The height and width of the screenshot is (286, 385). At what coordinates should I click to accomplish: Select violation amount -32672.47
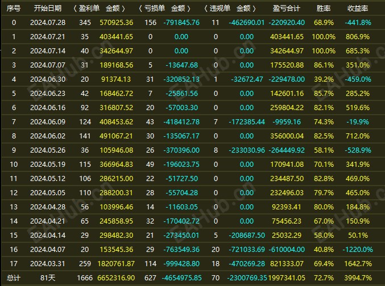pyautogui.click(x=247, y=79)
